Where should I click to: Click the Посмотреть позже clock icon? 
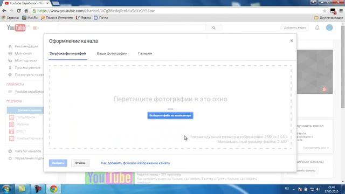(10, 75)
